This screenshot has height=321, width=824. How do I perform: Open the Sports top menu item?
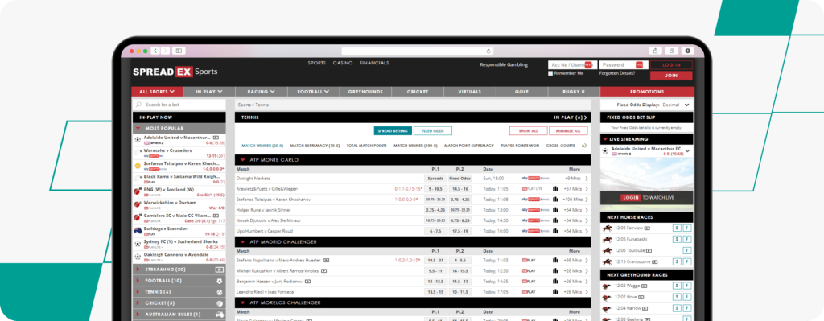(x=317, y=63)
